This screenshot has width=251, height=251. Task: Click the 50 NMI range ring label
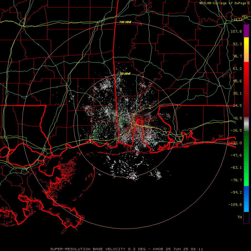click(x=125, y=74)
